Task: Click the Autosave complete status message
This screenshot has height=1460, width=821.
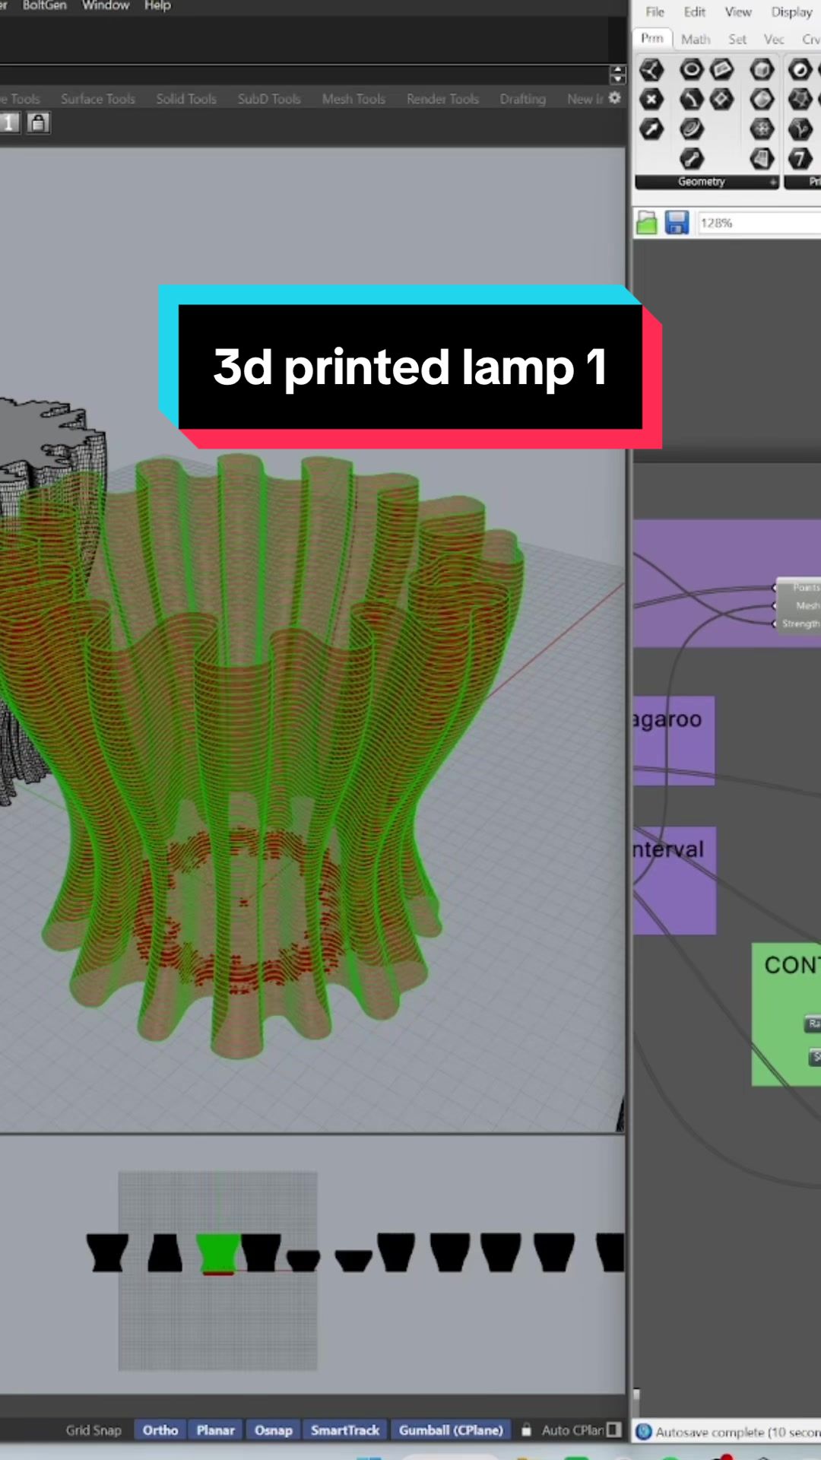Action: 737,1432
